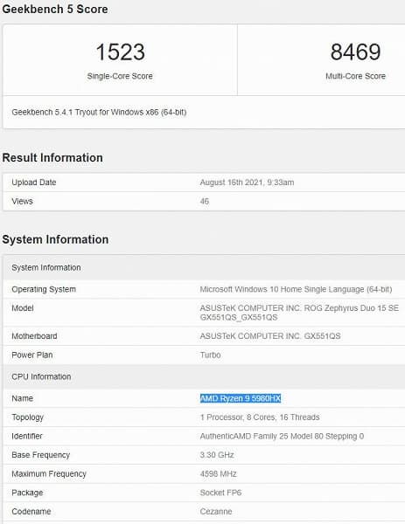Click the Motherboard label
Image resolution: width=405 pixels, height=524 pixels.
click(x=34, y=336)
